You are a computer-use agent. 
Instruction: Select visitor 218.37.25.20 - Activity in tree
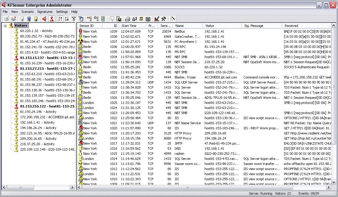[x=37, y=144]
